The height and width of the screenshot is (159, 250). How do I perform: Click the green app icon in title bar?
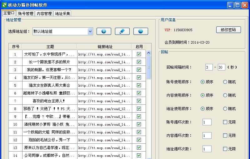click(x=4, y=5)
